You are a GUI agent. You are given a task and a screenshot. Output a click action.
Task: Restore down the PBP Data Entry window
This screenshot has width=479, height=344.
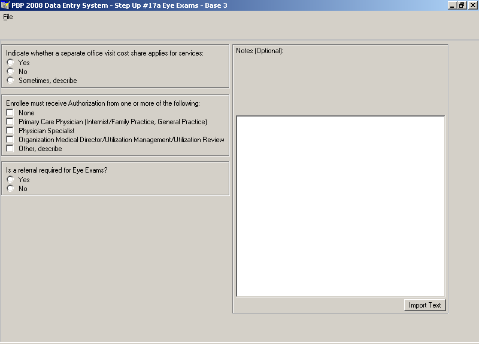tap(462, 5)
